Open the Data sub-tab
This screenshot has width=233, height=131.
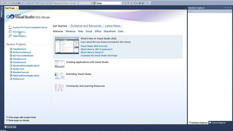click(121, 31)
